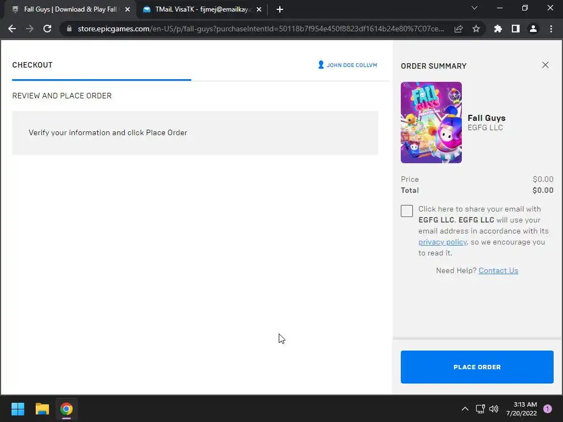Click the Fall Guys cover thumbnail

(x=431, y=123)
